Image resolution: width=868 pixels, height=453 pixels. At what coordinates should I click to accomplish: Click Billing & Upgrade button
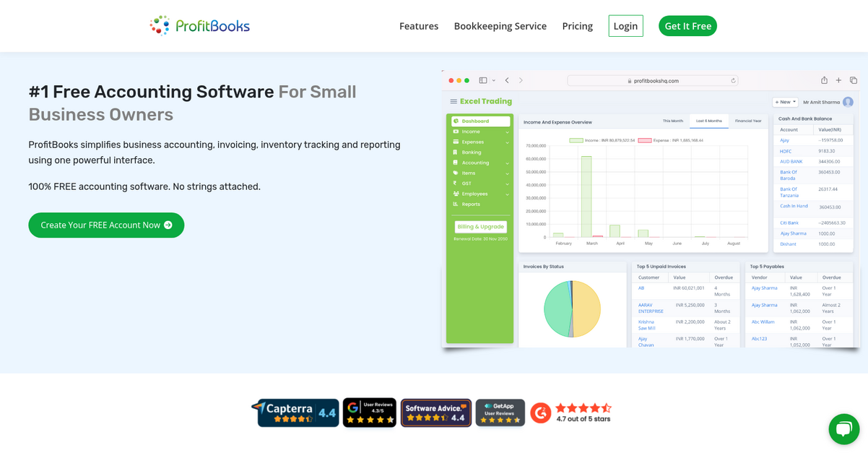pos(480,227)
